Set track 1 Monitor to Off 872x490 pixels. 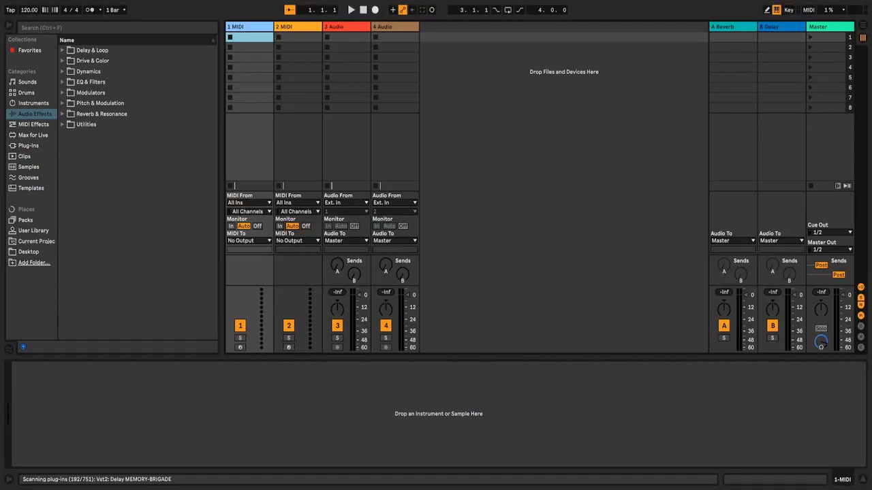pyautogui.click(x=258, y=226)
